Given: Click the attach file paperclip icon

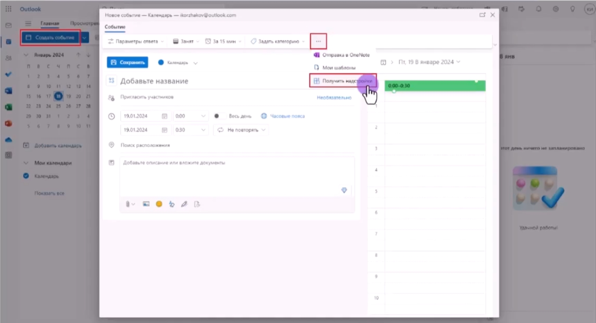Looking at the screenshot, I should [x=128, y=204].
